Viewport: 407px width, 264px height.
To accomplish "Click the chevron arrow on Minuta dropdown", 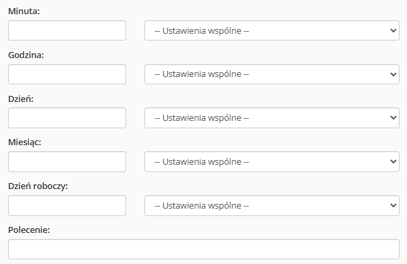I will (394, 30).
